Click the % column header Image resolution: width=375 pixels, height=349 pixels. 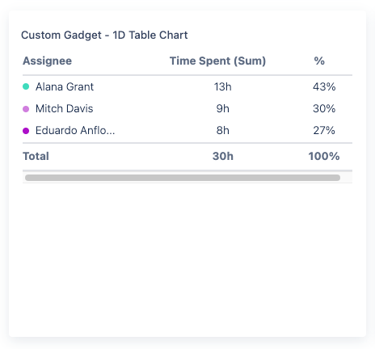319,61
